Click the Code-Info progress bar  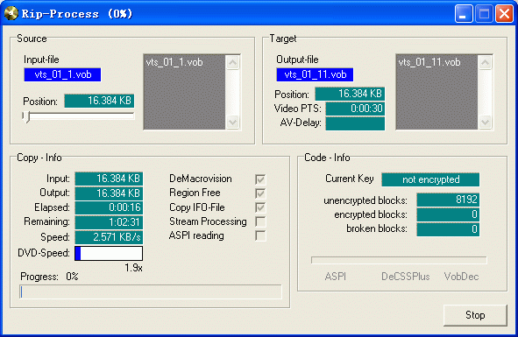[x=399, y=260]
